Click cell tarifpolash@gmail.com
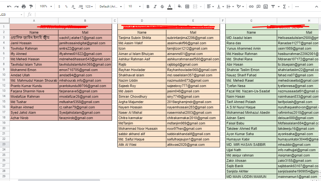This screenshot has width=321, height=181. 298,102
